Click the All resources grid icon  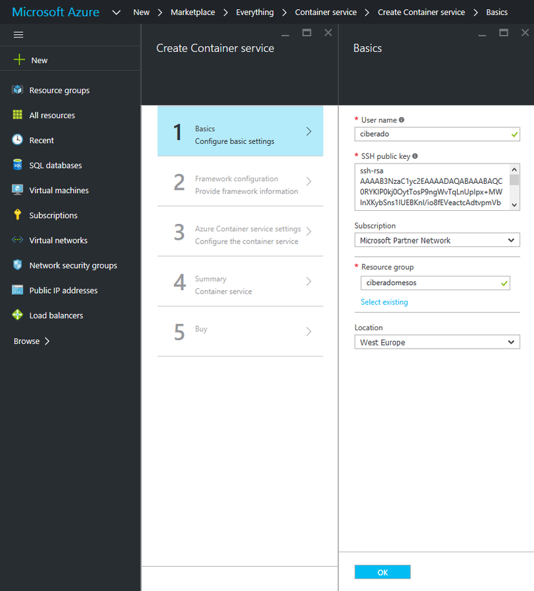coord(17,114)
